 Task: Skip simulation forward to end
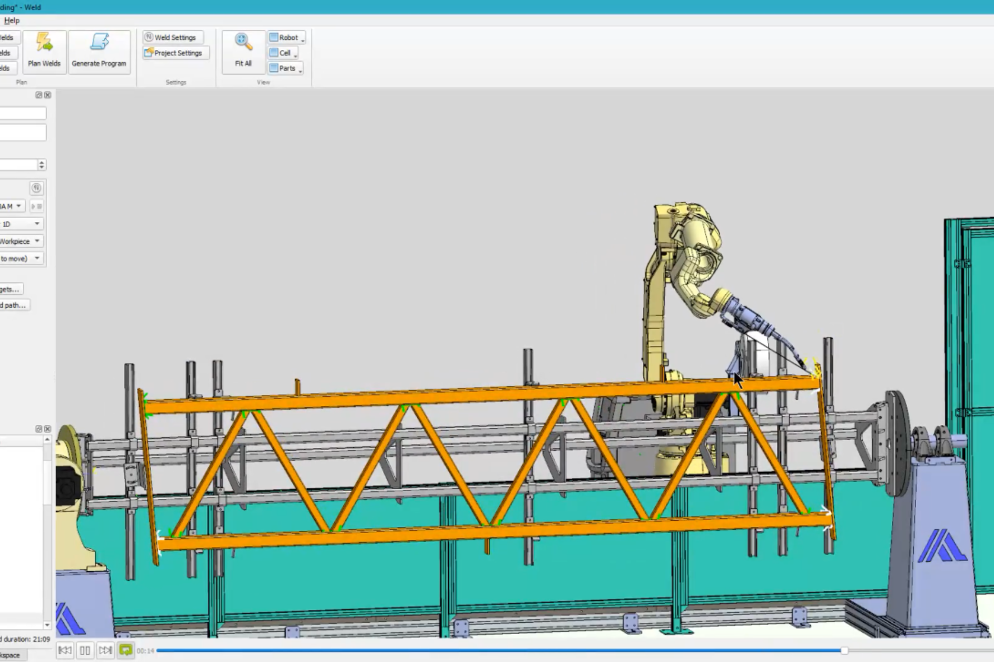pyautogui.click(x=105, y=650)
